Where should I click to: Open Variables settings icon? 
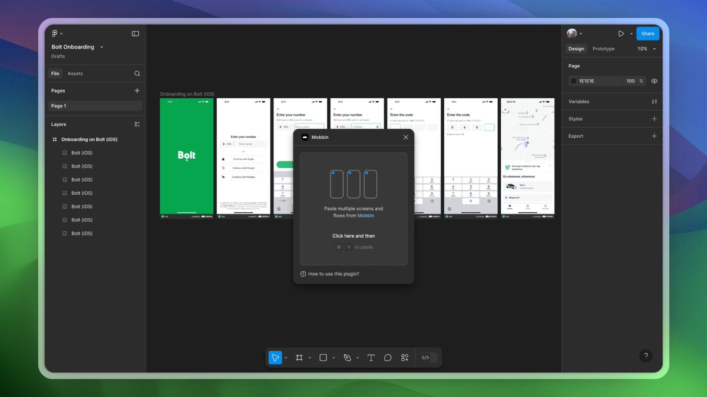tap(654, 102)
